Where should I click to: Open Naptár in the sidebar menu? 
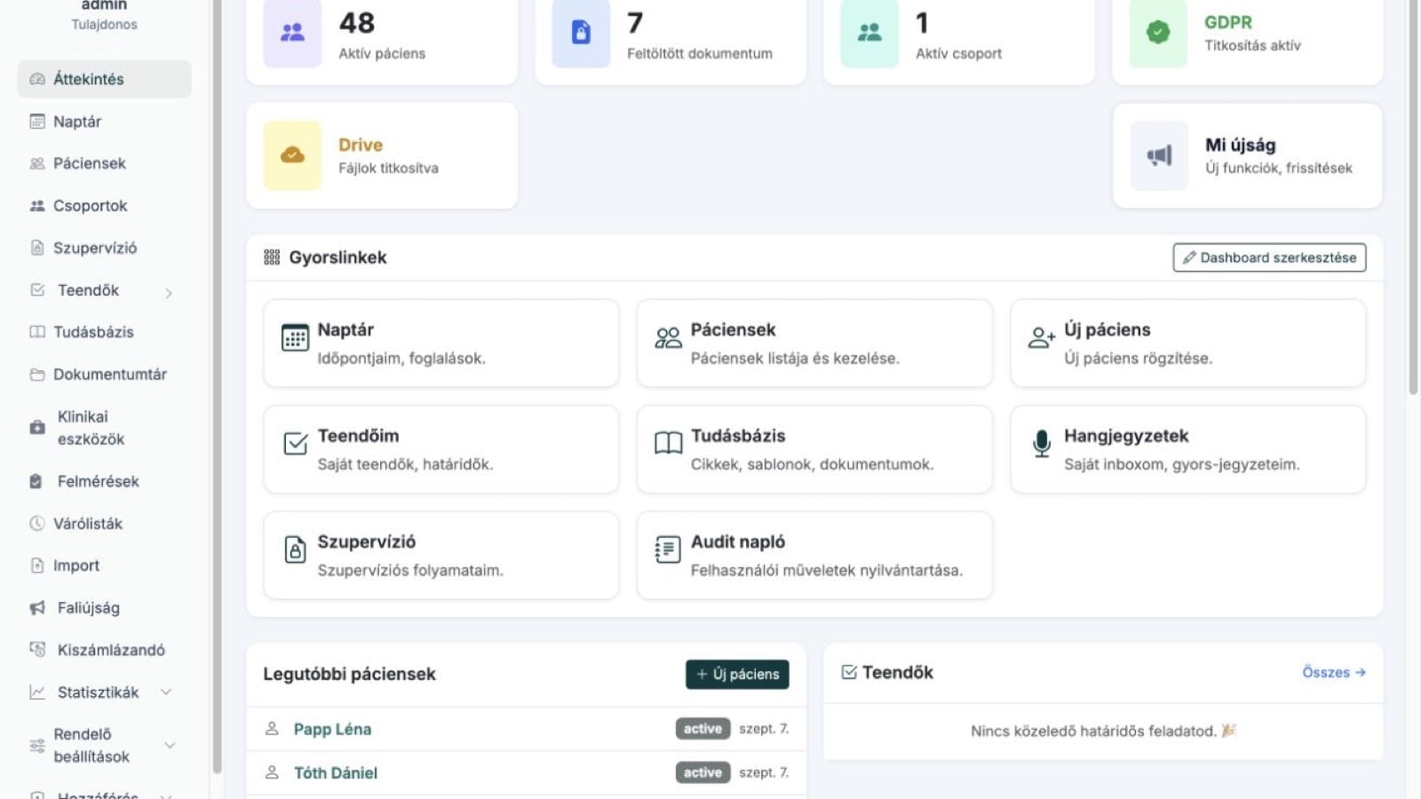pos(105,122)
